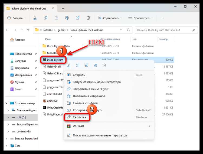Open recent locations chevron near navigation arrows
The width and height of the screenshot is (203, 154).
(22, 30)
